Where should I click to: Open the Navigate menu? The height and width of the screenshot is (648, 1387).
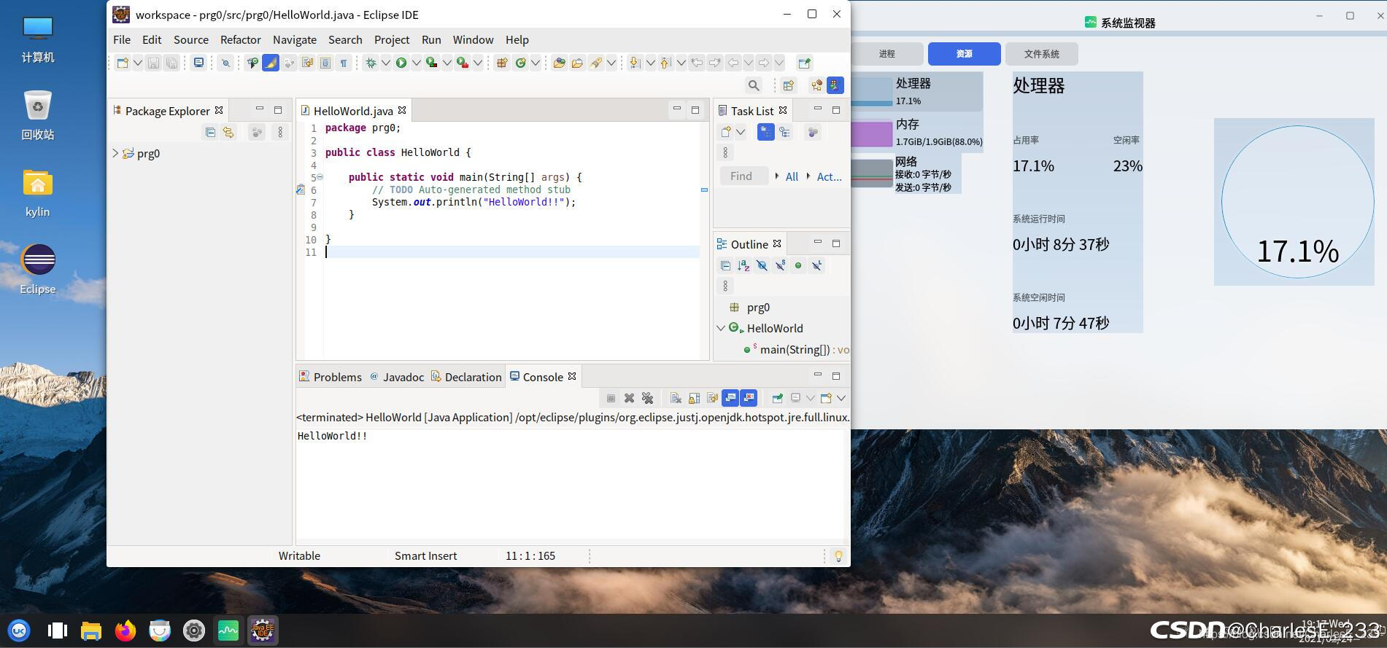point(295,39)
